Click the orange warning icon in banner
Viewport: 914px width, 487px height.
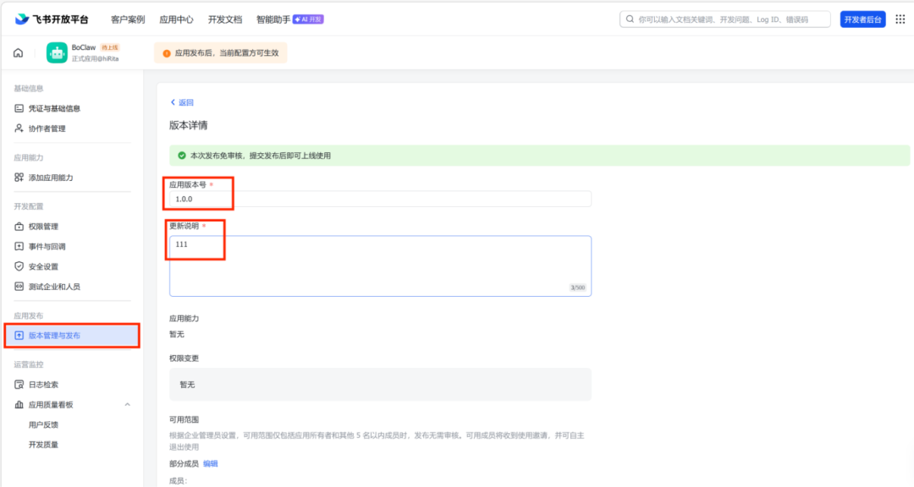(x=167, y=53)
